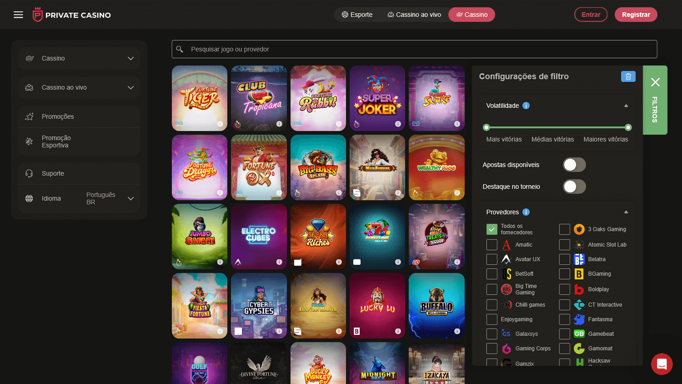Toggle Destaque no torneio switch
682x384 pixels.
[574, 187]
